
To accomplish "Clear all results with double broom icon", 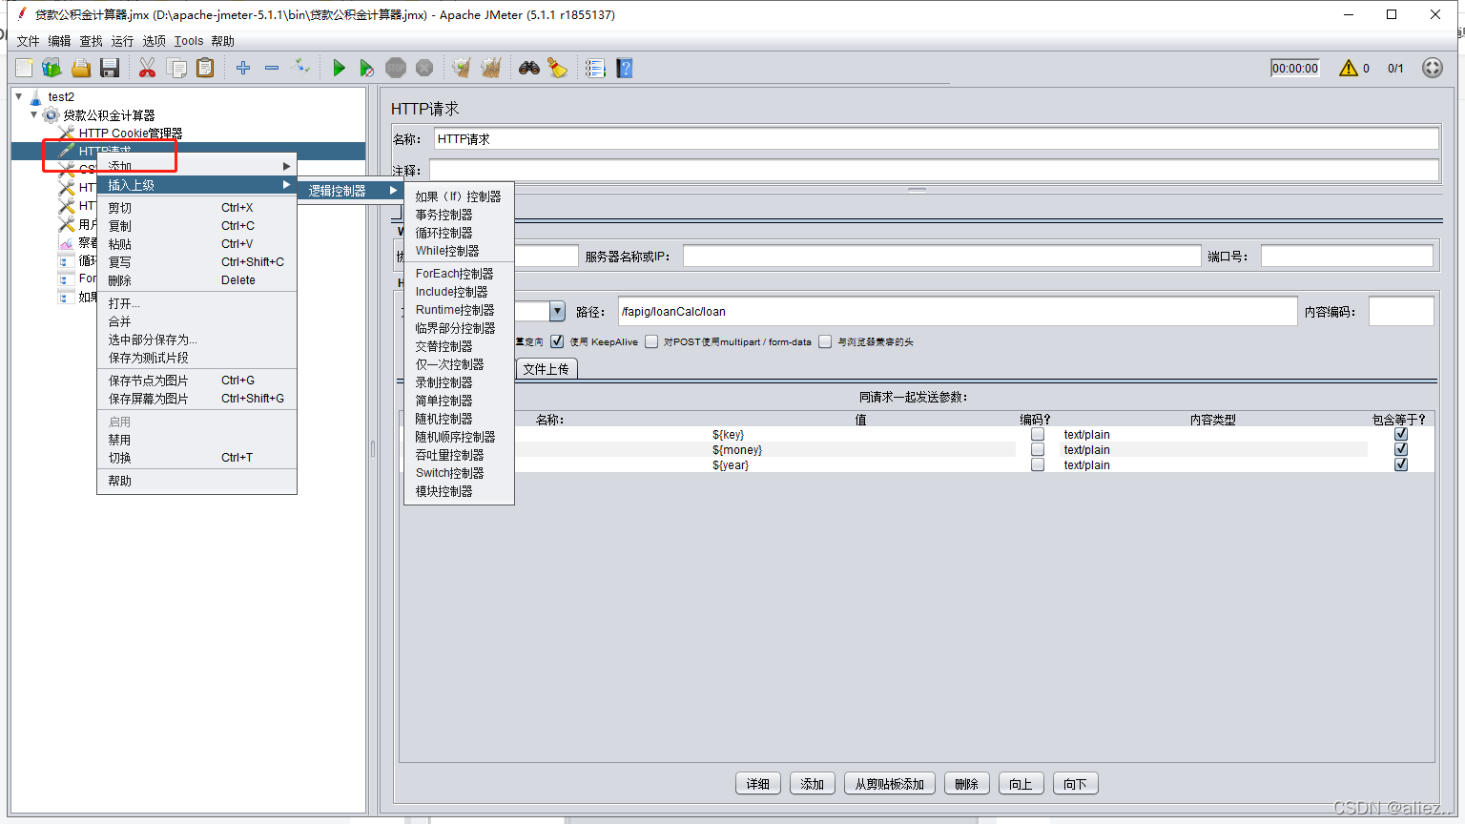I will 491,68.
